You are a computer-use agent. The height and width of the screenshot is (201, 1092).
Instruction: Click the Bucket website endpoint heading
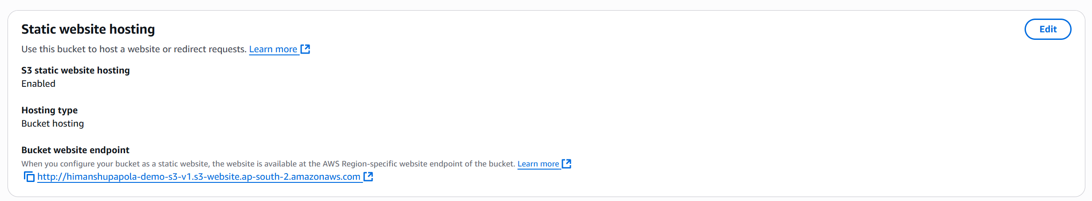pos(75,150)
